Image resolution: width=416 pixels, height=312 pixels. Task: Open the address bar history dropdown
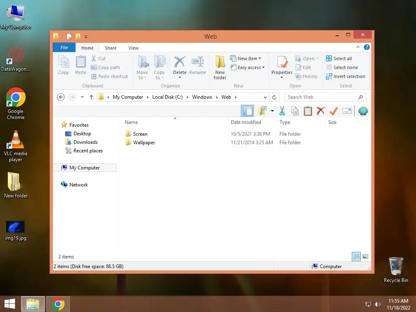point(265,97)
